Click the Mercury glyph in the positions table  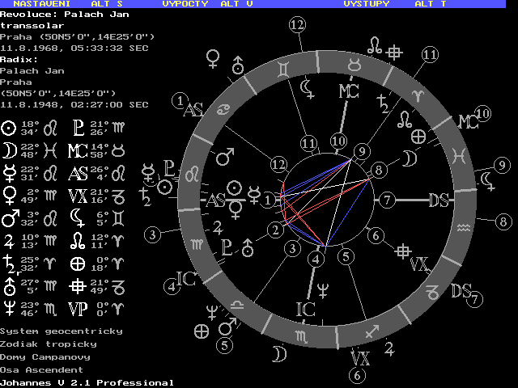click(x=8, y=173)
